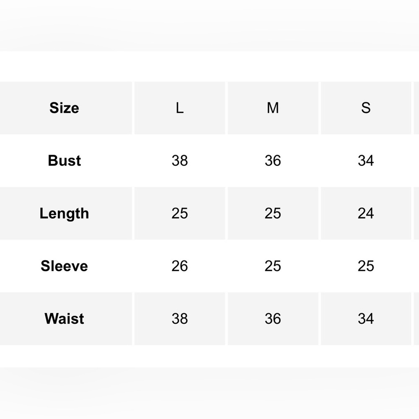419x419 pixels.
Task: Select the Waist value for size L
Action: point(179,319)
